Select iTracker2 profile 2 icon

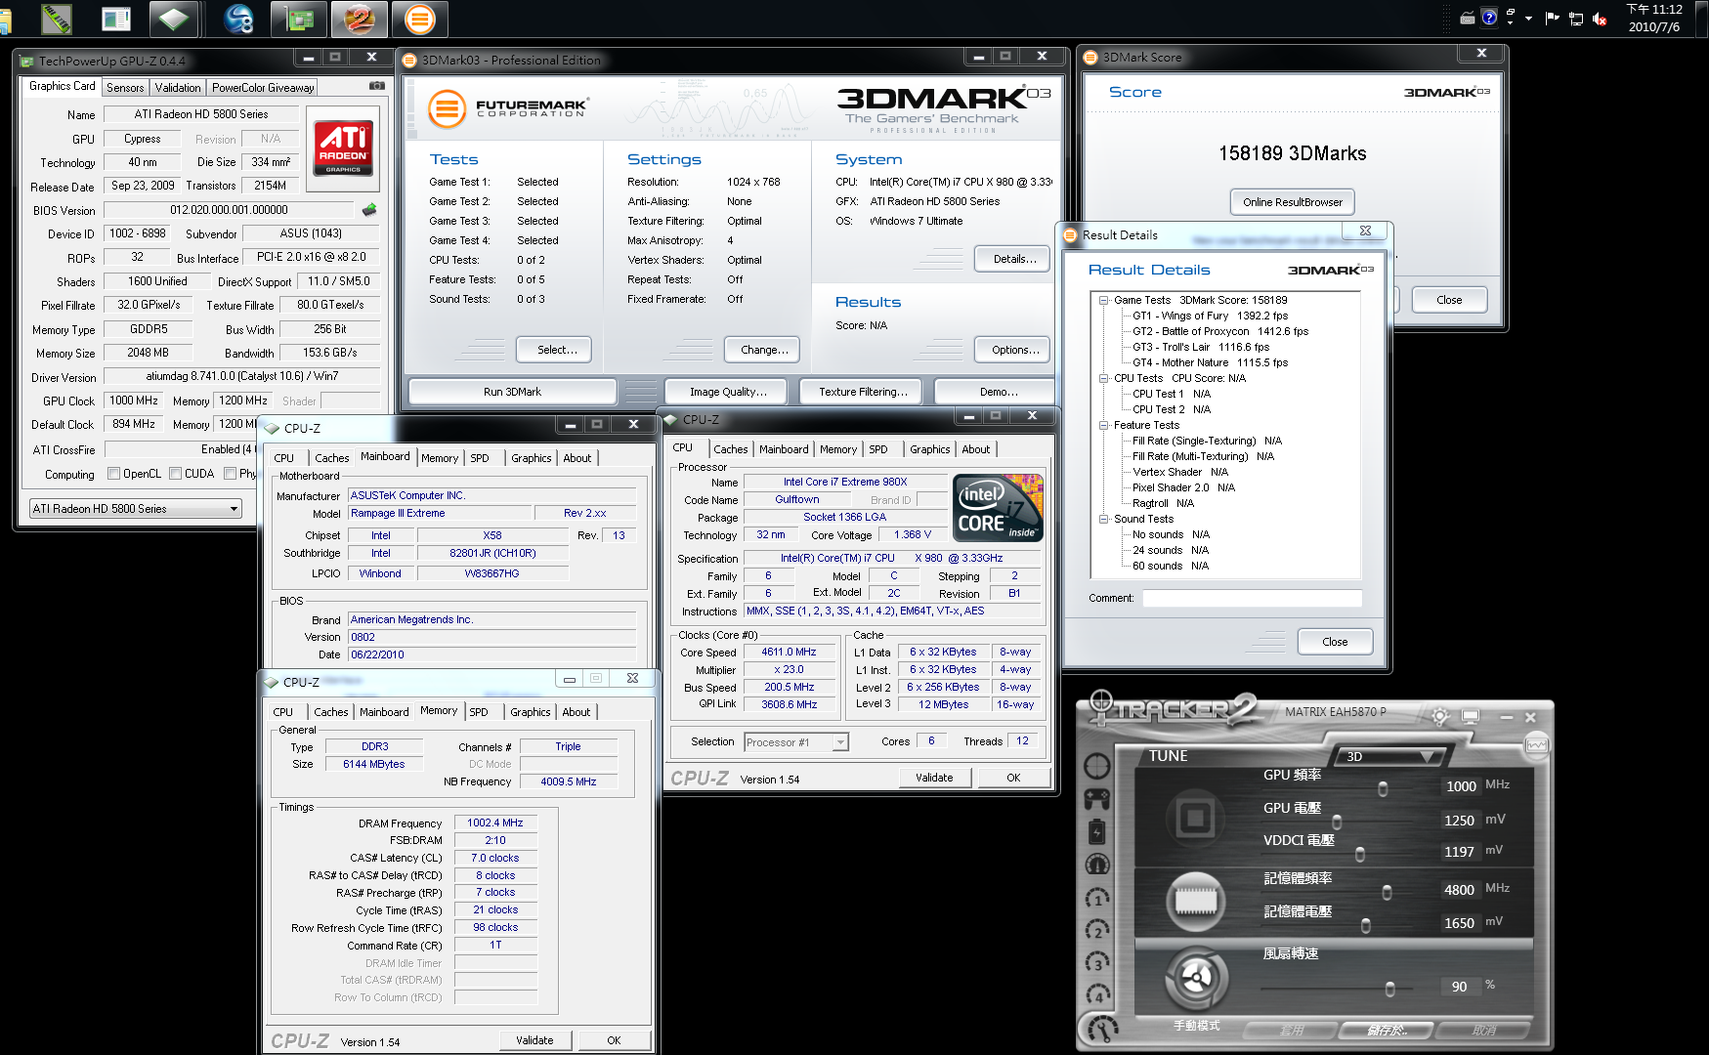[x=1097, y=929]
